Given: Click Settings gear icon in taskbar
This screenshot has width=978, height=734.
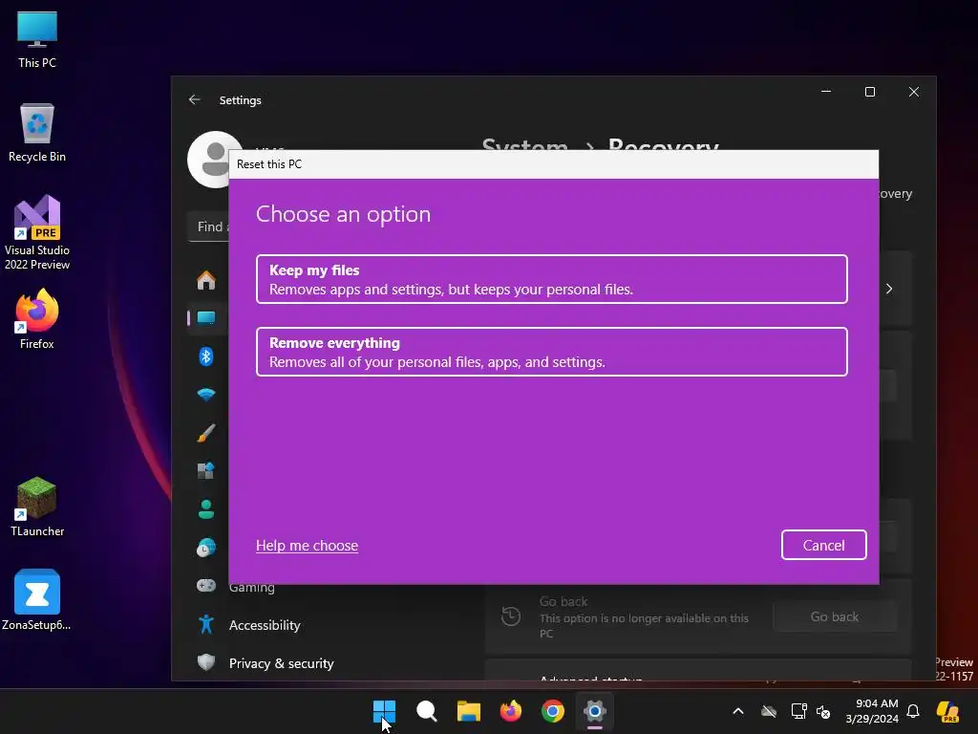Looking at the screenshot, I should [x=595, y=711].
